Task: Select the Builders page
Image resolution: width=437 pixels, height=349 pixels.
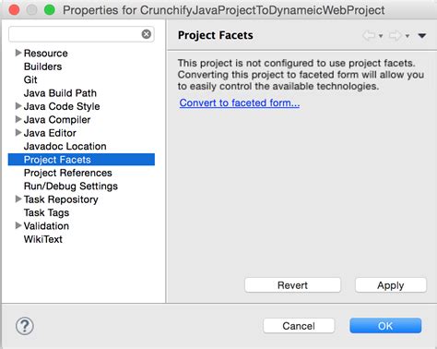Action: pyautogui.click(x=42, y=66)
